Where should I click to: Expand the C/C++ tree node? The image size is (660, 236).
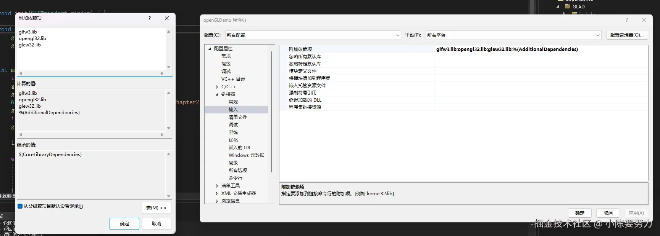[x=217, y=87]
